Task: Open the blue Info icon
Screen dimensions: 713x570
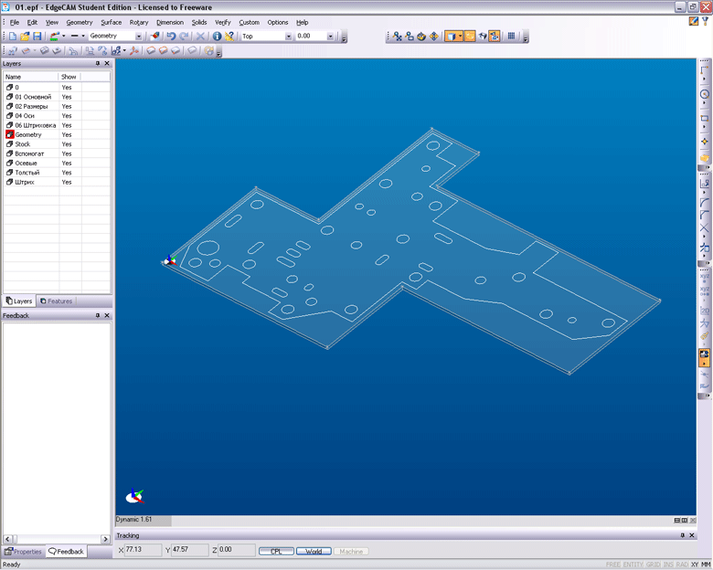Action: pyautogui.click(x=217, y=37)
